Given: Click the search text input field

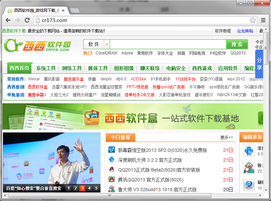Looking at the screenshot, I should pos(168,44).
